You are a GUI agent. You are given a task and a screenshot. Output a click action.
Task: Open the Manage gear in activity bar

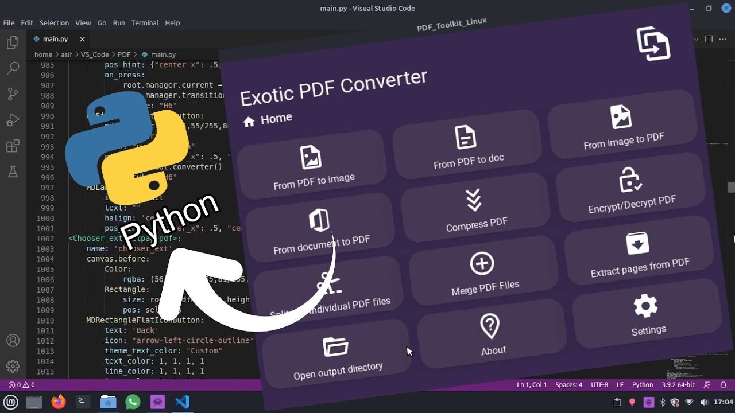click(x=13, y=366)
